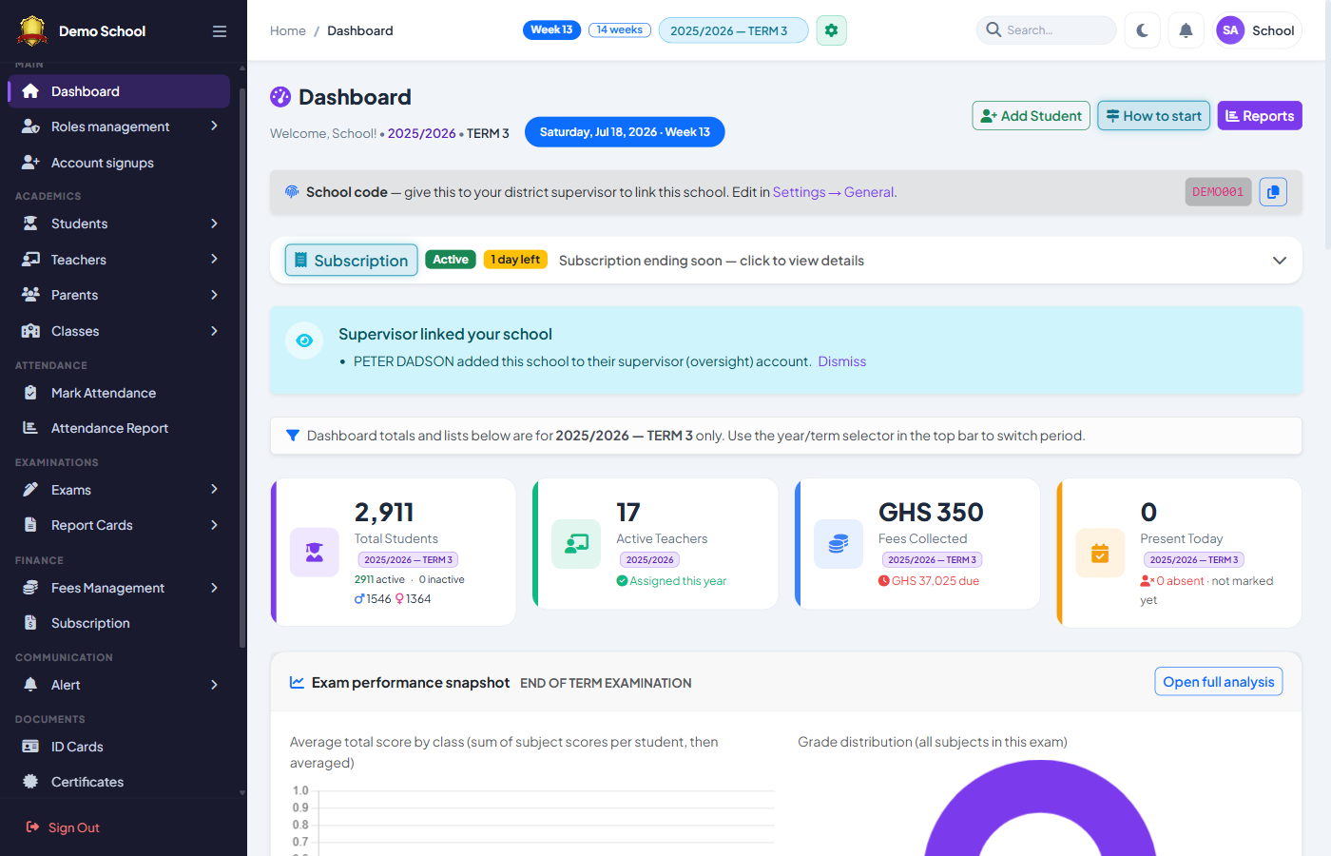The image size is (1331, 856).
Task: Click the Add Student button
Action: click(x=1031, y=116)
